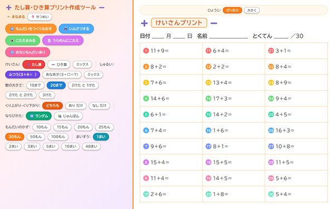Click problem text 8+9=

tap(283, 82)
